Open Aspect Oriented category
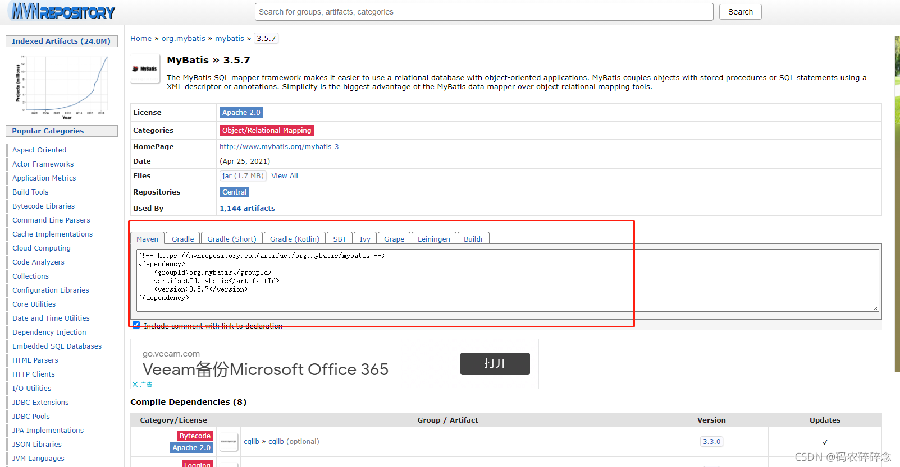Image resolution: width=900 pixels, height=467 pixels. pos(39,150)
